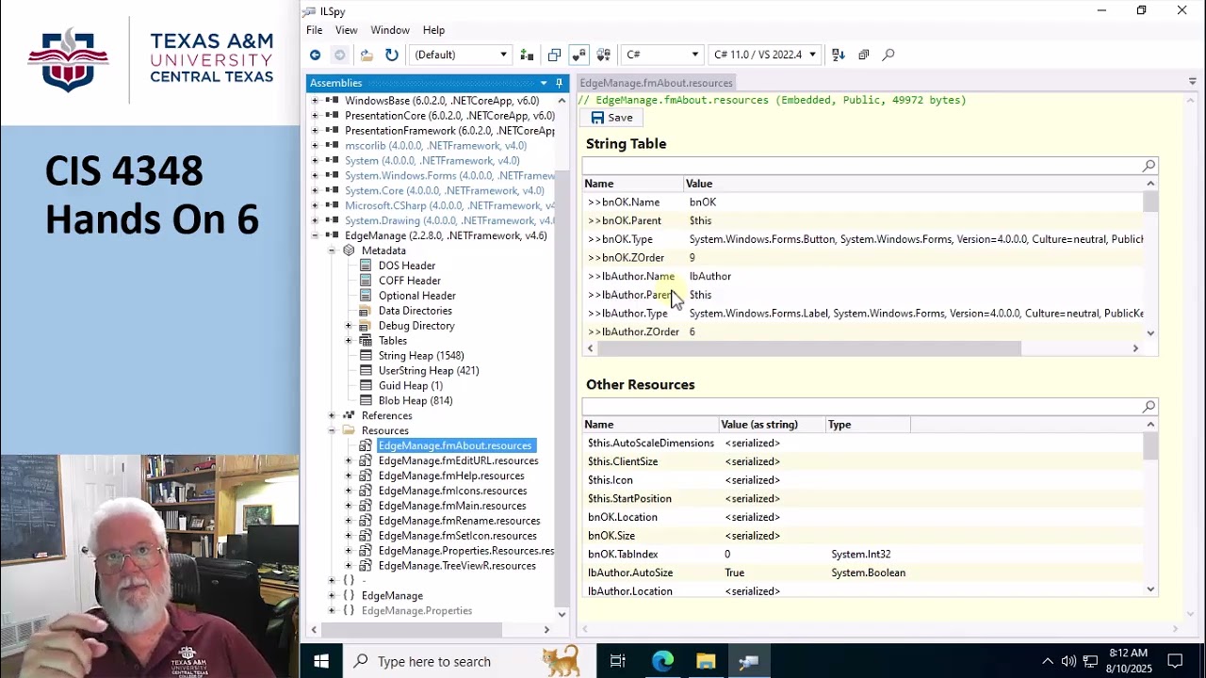
Task: Open Windows Start menu
Action: point(321,661)
